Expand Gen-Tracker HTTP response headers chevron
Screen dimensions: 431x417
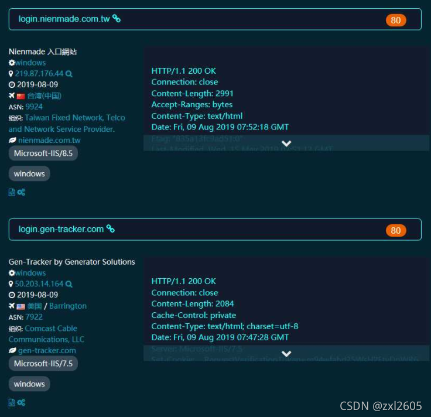click(x=286, y=354)
